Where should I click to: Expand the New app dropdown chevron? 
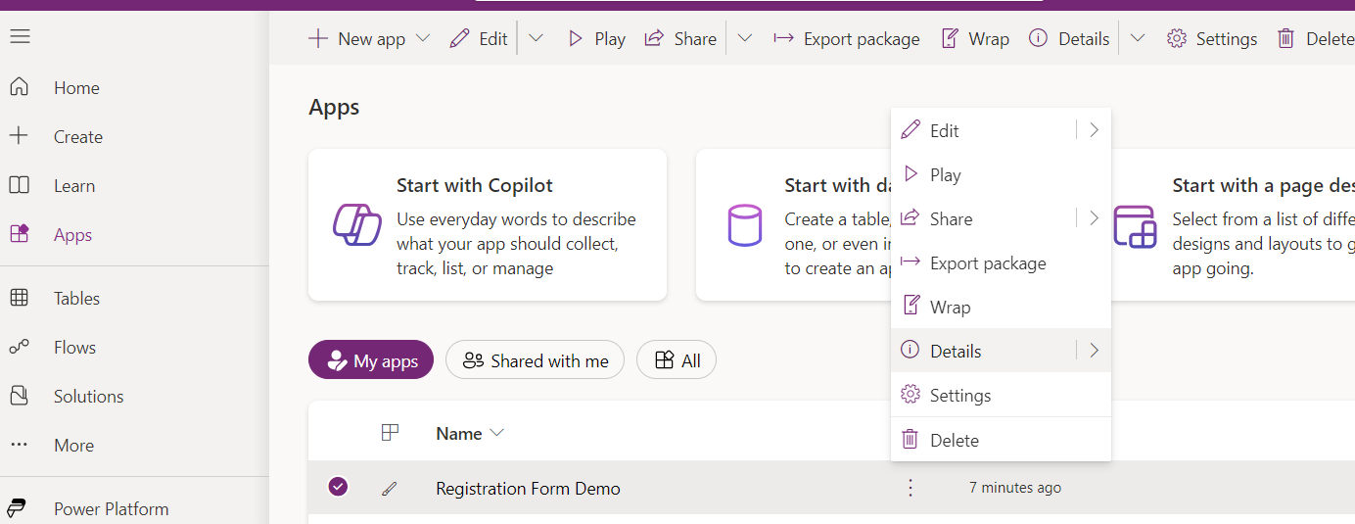pyautogui.click(x=423, y=39)
